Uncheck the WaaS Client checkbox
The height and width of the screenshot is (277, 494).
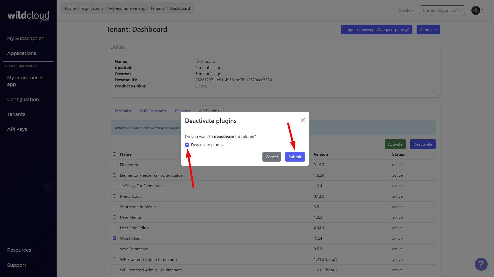coord(114,238)
